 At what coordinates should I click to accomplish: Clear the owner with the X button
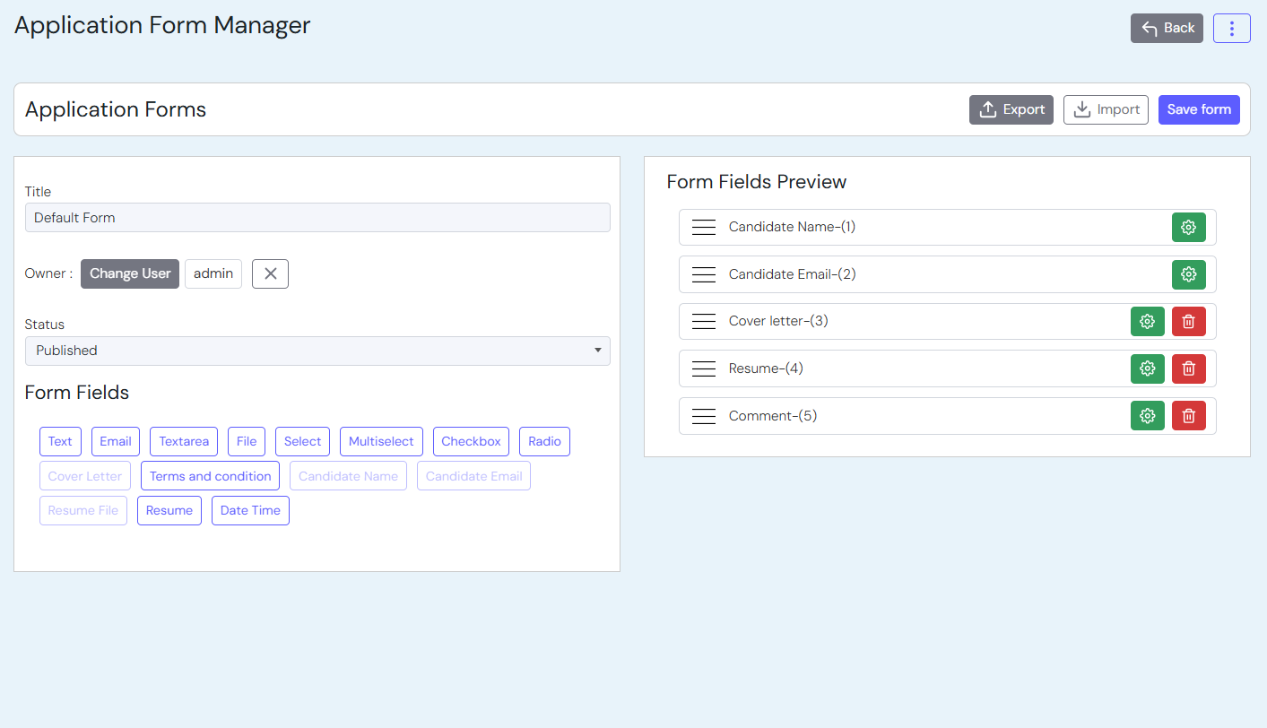pyautogui.click(x=270, y=273)
